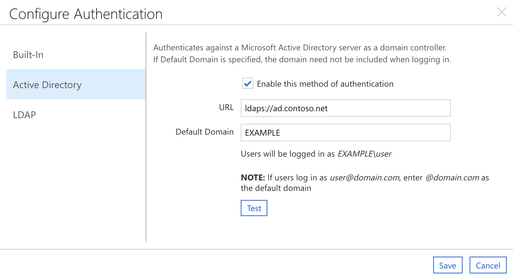Save the authentication settings
513x279 pixels.
pyautogui.click(x=448, y=265)
